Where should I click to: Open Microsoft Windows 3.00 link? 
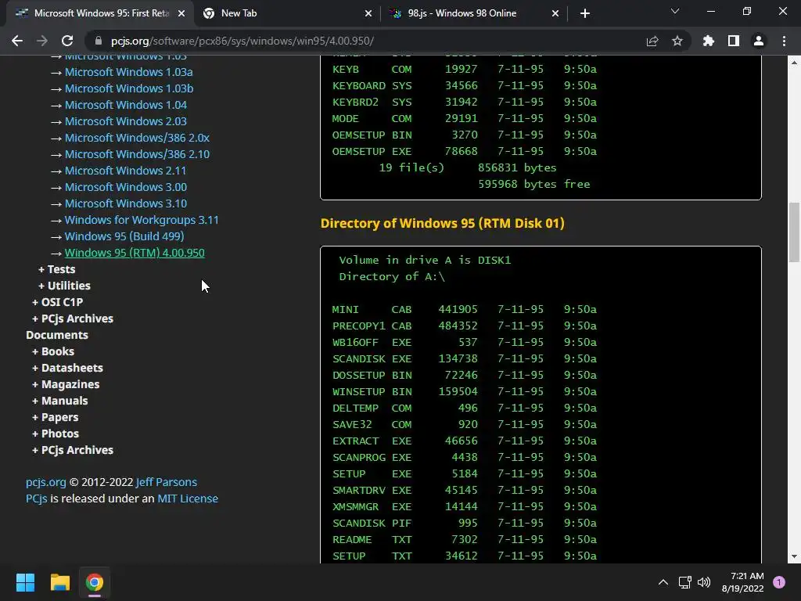pyautogui.click(x=126, y=186)
